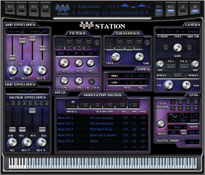Switch to the W2 layer tab

[x=171, y=9]
